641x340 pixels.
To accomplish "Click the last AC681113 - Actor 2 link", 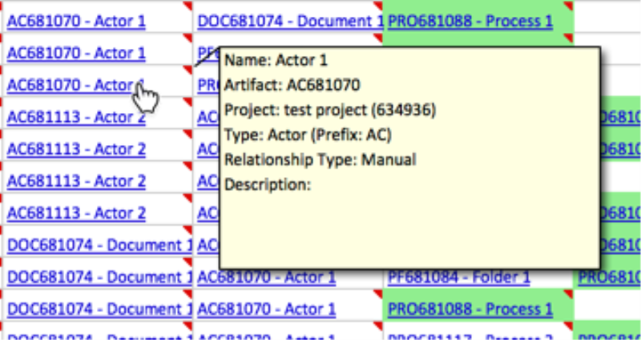I will pos(76,213).
